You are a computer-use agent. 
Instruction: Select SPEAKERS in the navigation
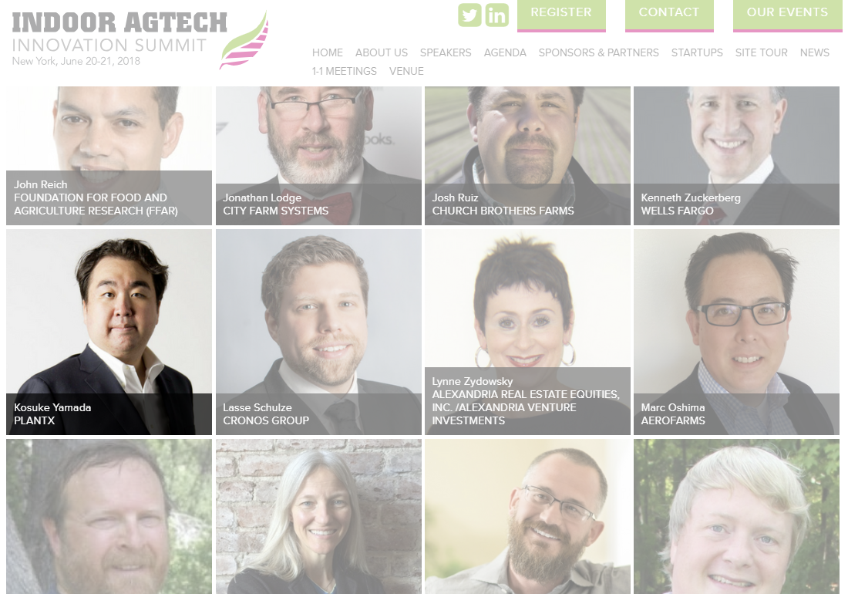coord(446,52)
